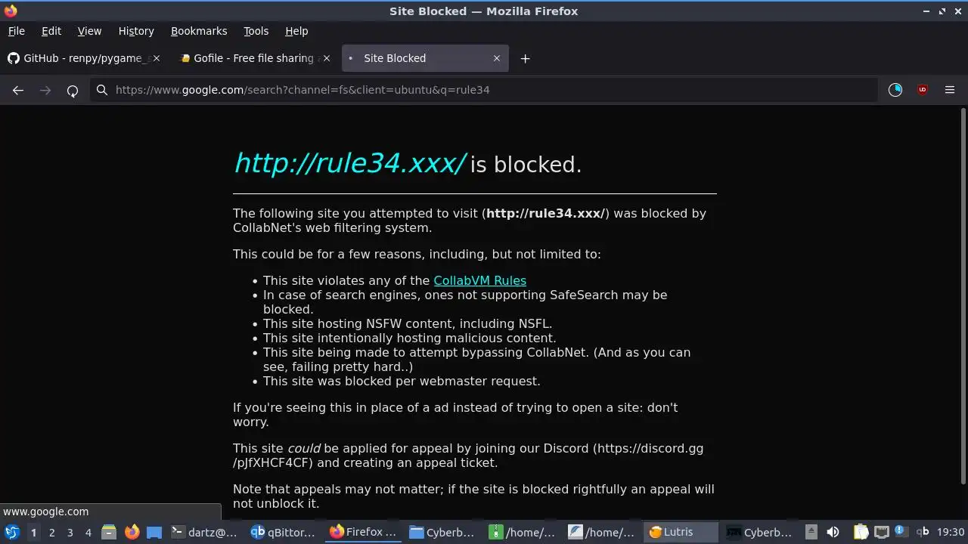Select the Site Blocked tab
This screenshot has width=968, height=544.
425,58
